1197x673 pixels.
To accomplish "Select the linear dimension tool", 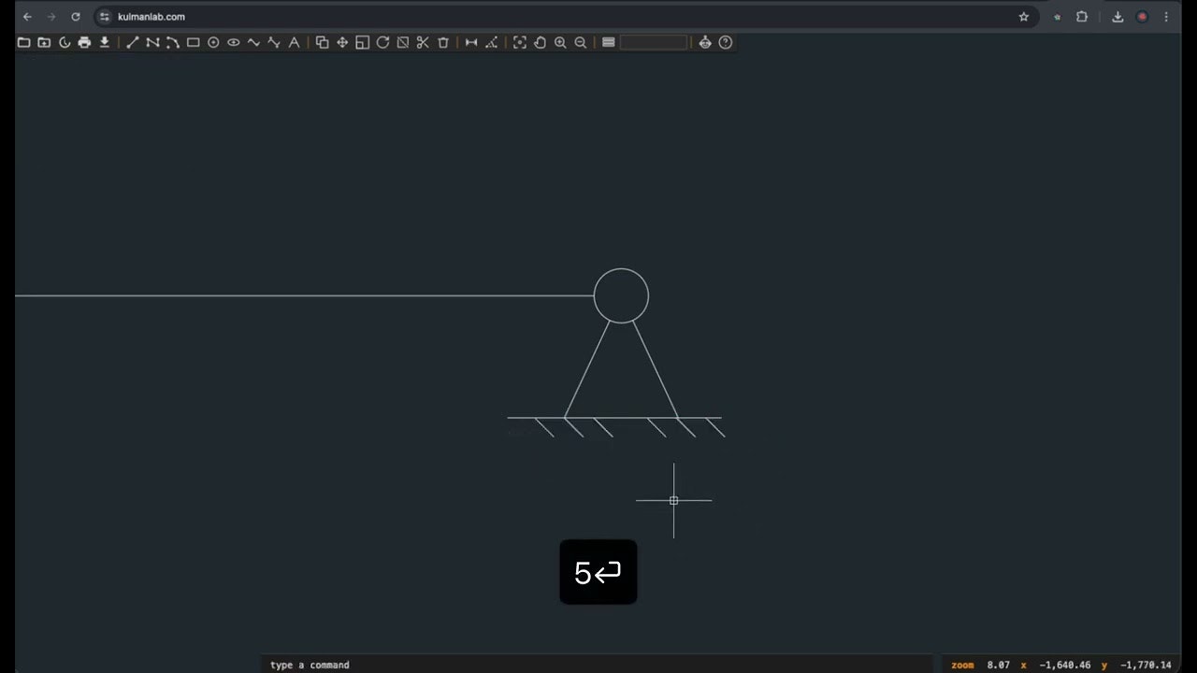I will [471, 42].
